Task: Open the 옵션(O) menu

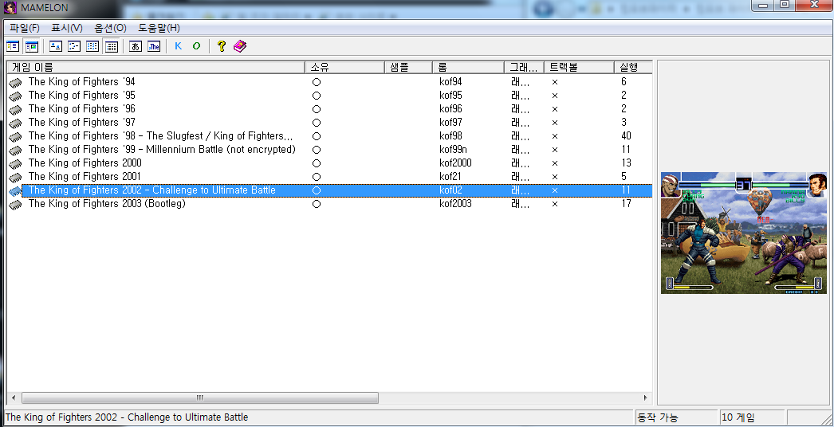Action: click(111, 28)
